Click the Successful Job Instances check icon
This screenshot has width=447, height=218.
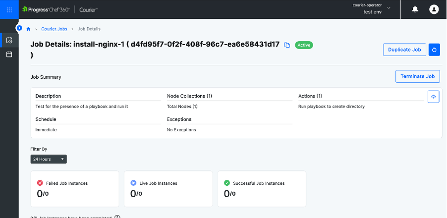(226, 183)
